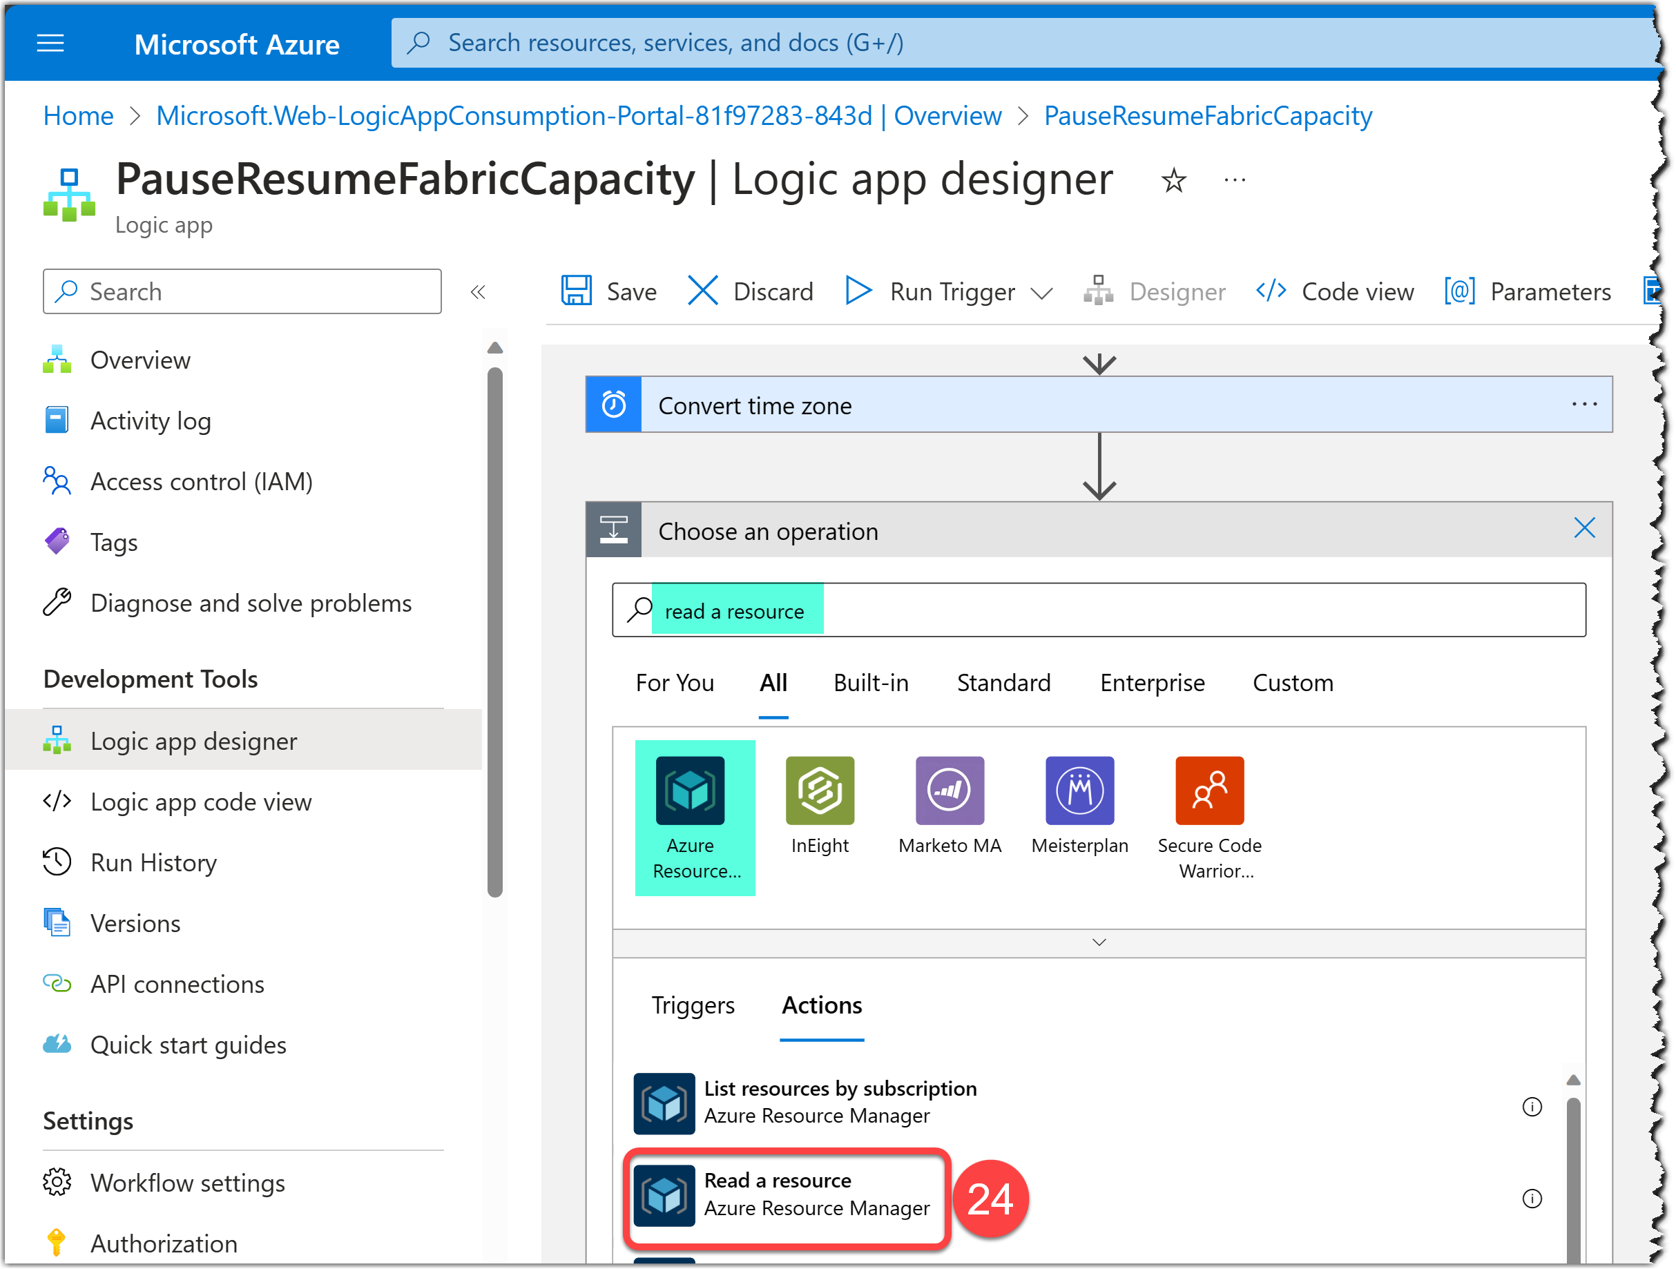Expand connector list with down chevron
The image size is (1676, 1269).
pyautogui.click(x=1099, y=942)
